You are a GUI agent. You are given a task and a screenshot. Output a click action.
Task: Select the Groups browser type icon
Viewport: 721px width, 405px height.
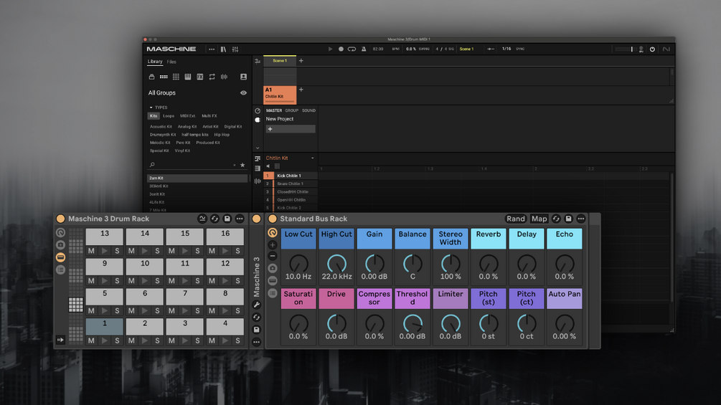pos(164,77)
